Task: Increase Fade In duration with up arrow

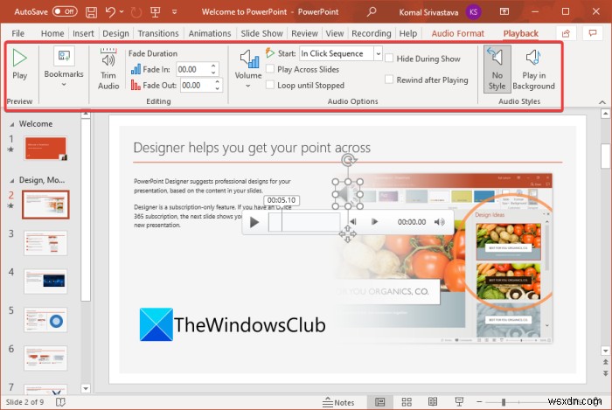Action: [x=213, y=66]
